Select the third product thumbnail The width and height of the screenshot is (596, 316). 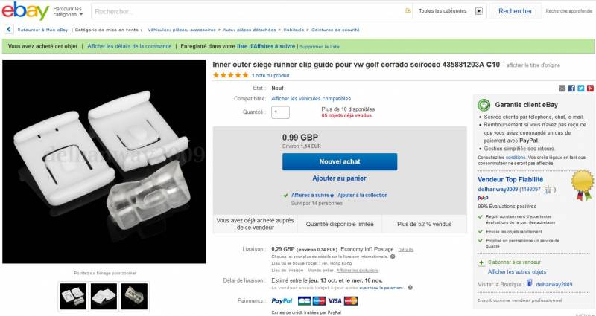134,296
